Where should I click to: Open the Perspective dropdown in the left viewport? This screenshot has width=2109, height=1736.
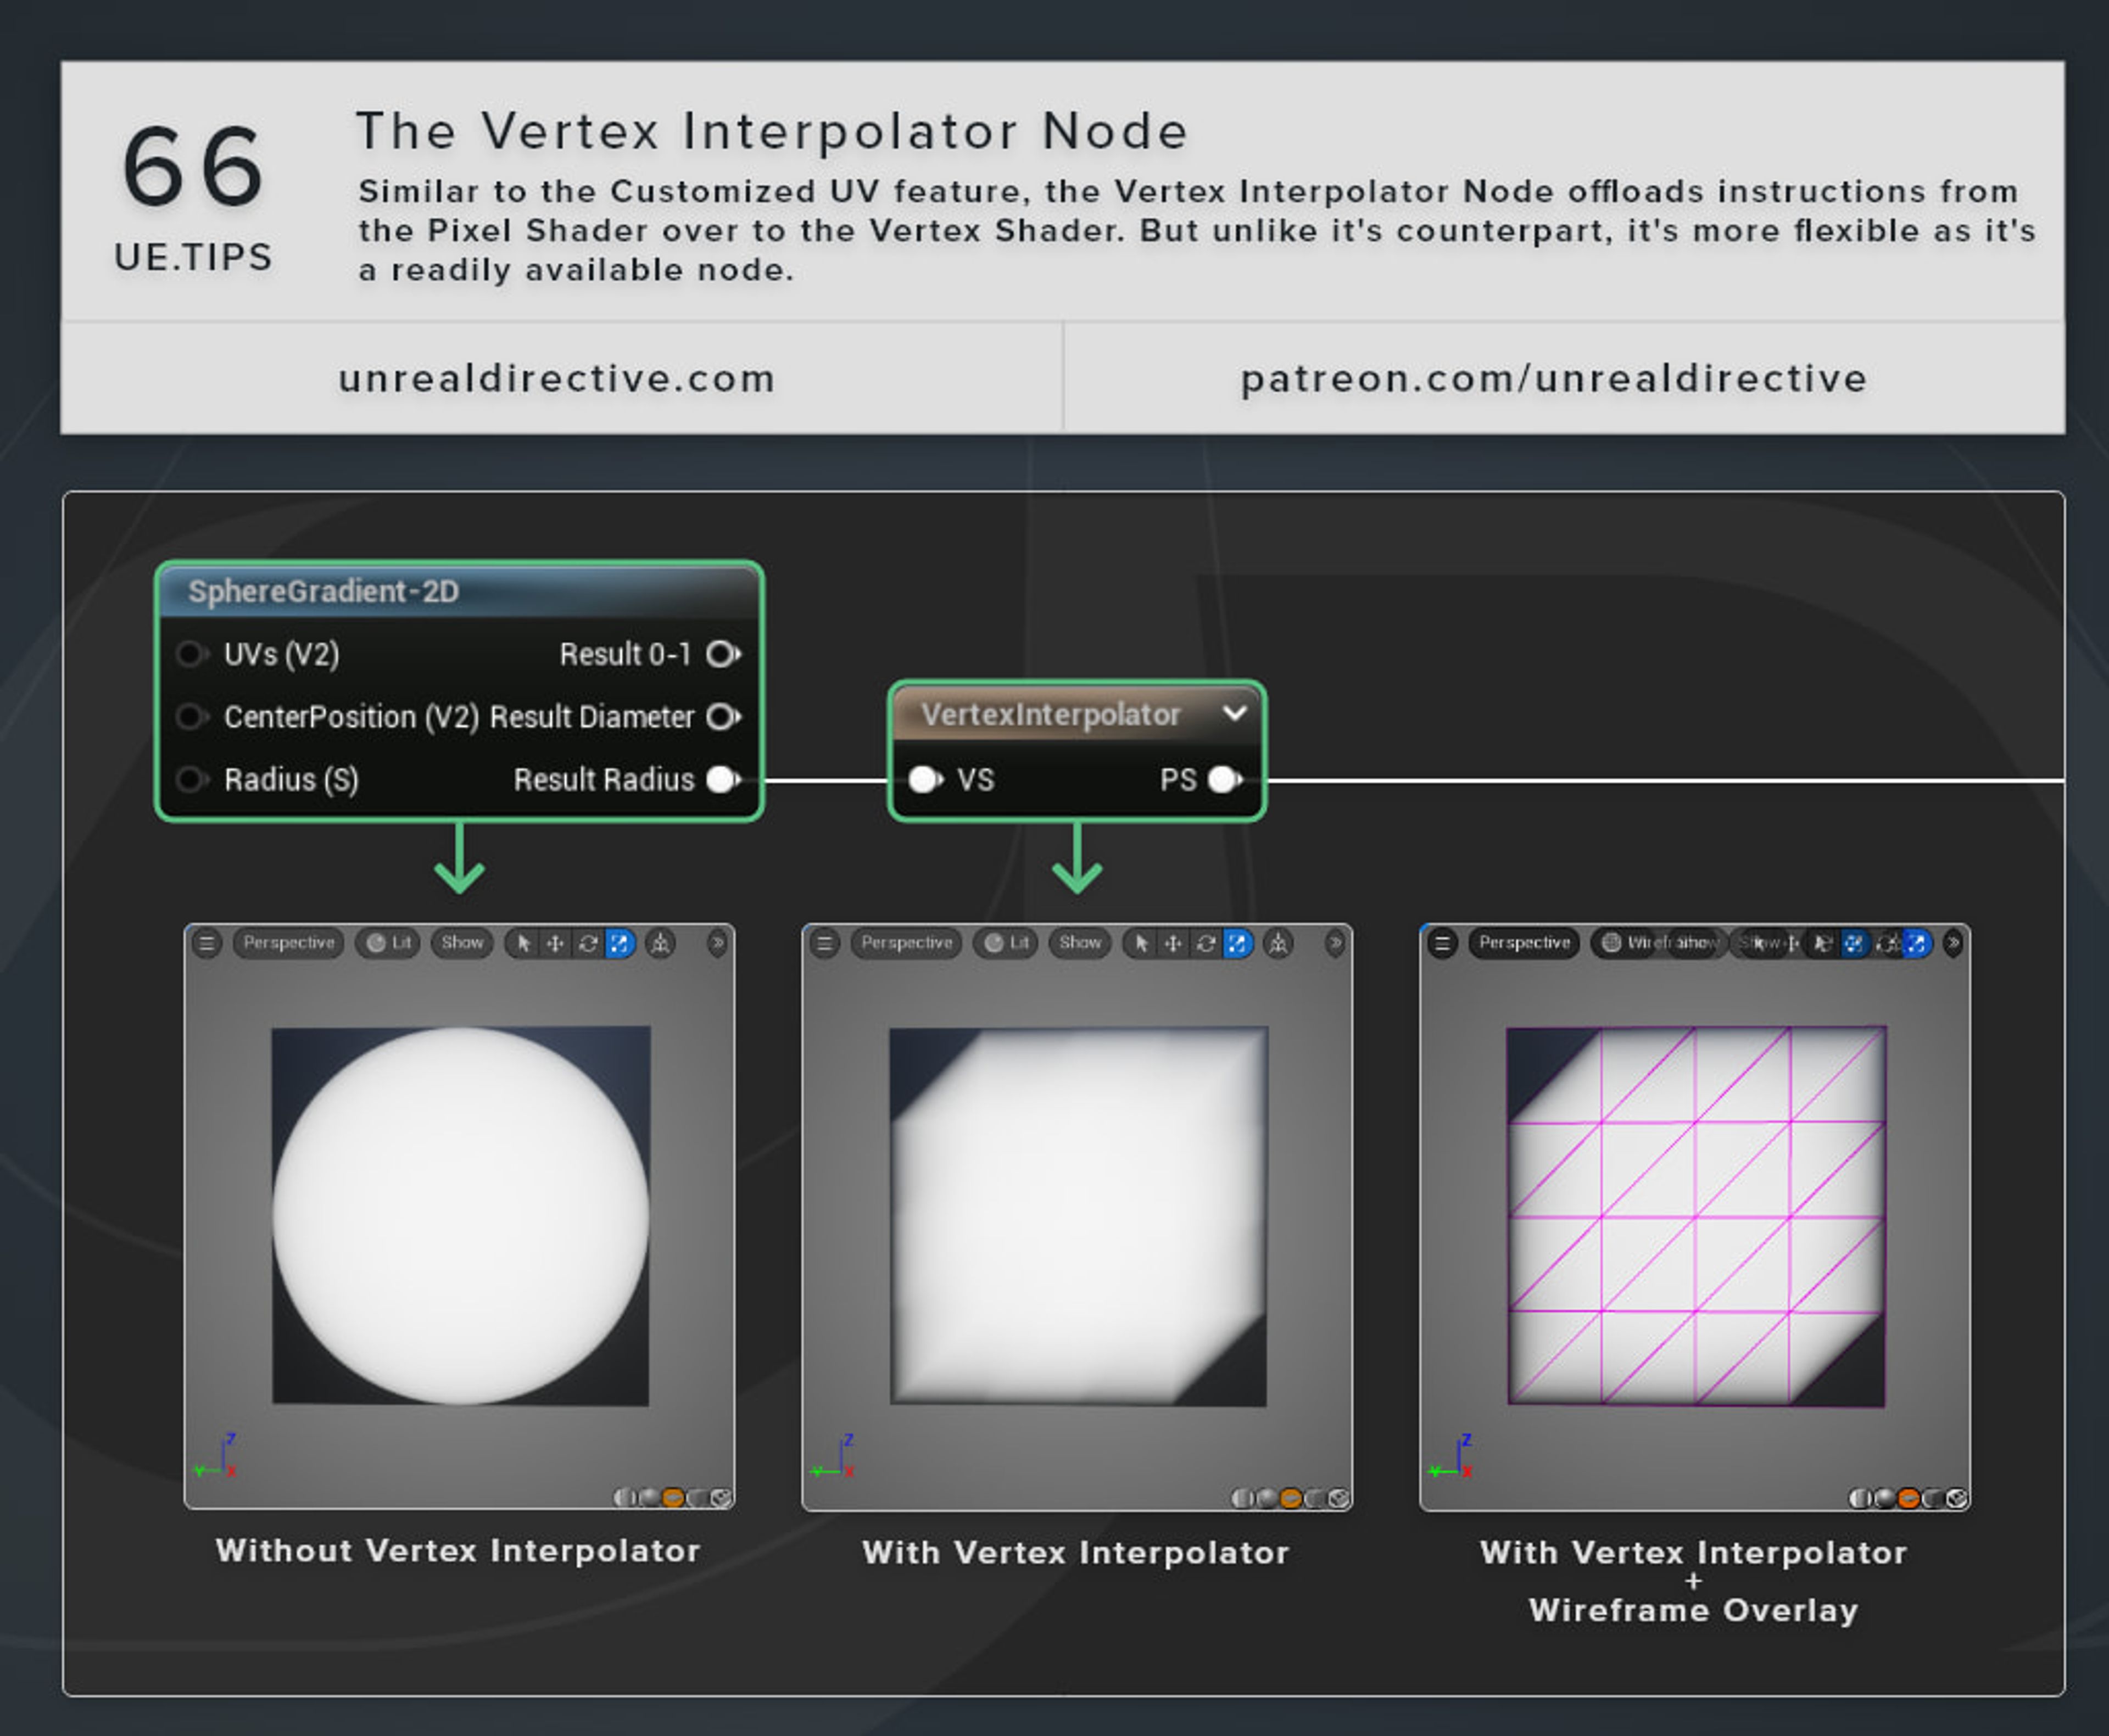(291, 943)
